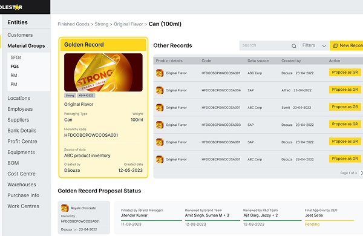Image resolution: width=363 pixels, height=236 pixels.
Task: Propose Sumit's ABC Corp record as GR
Action: [345, 107]
